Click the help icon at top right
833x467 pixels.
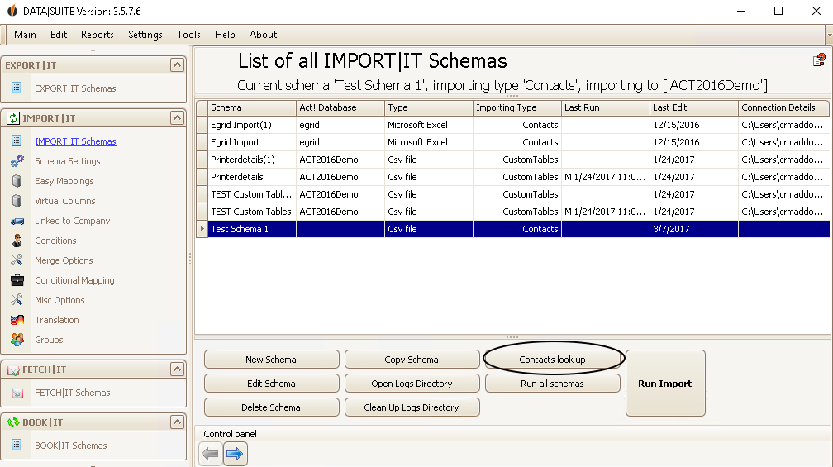point(819,60)
